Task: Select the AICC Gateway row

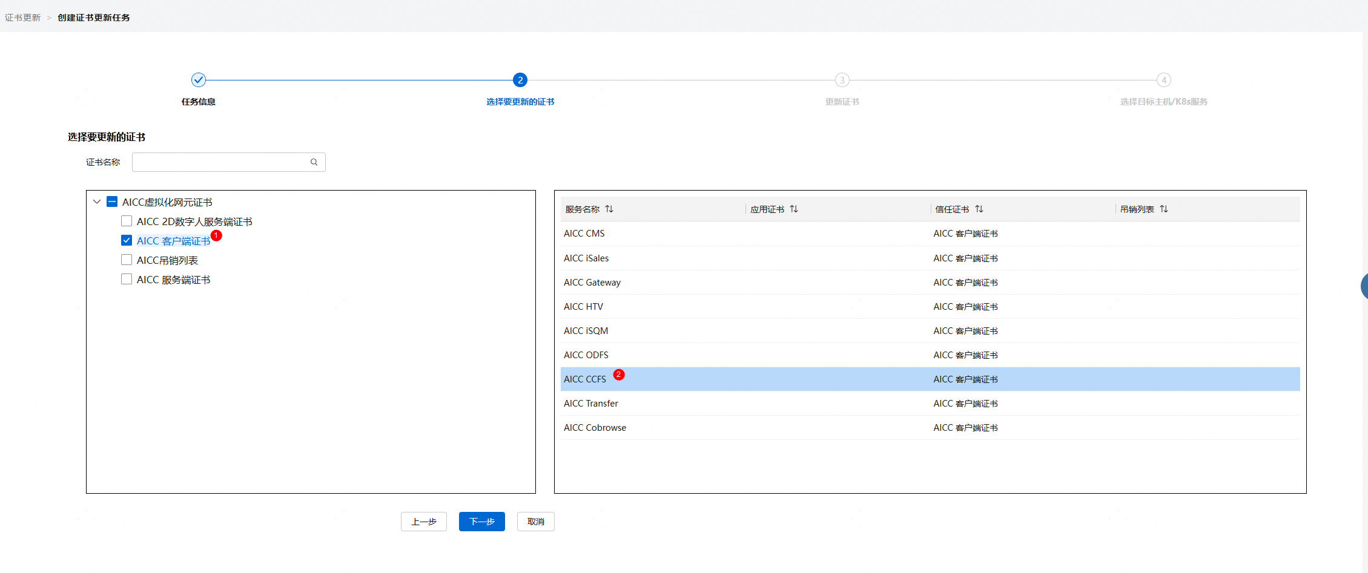Action: 930,283
